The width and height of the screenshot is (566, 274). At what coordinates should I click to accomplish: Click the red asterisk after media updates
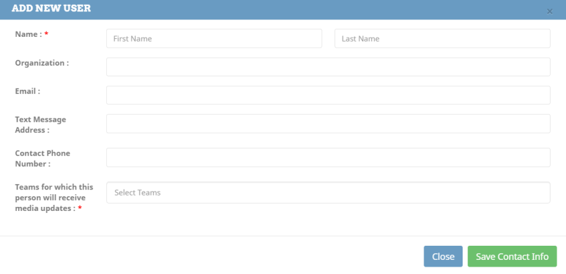[80, 209]
